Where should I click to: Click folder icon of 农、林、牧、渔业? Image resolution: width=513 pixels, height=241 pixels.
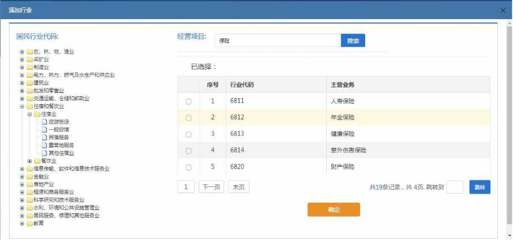pos(30,52)
